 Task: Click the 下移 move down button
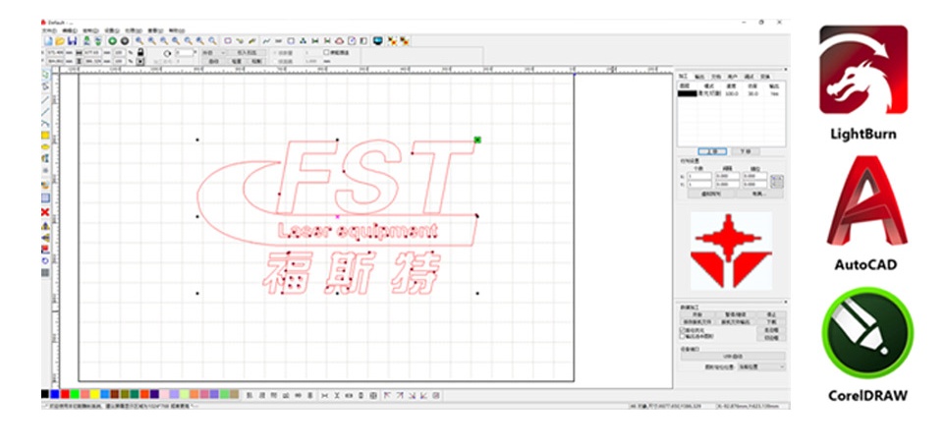(x=745, y=151)
